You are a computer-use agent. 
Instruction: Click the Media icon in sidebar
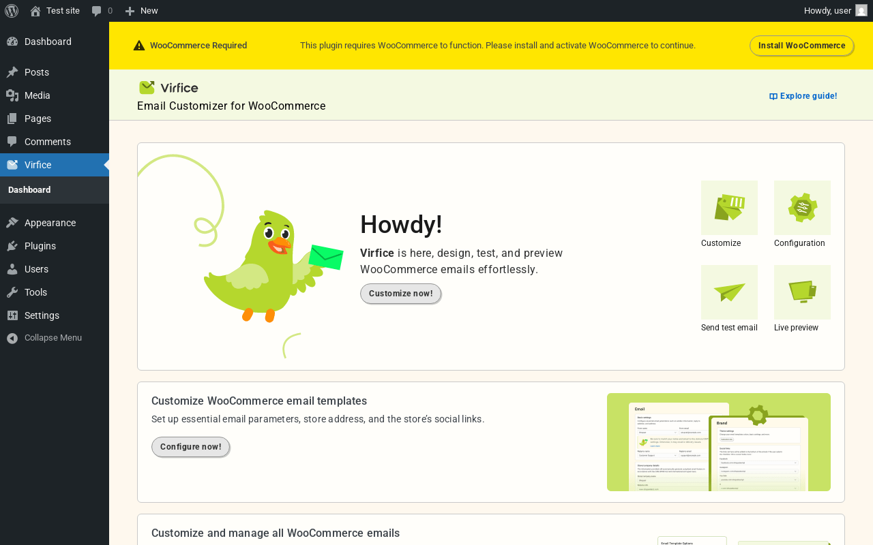[12, 95]
